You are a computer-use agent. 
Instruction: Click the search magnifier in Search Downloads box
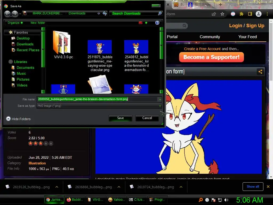tap(160, 13)
